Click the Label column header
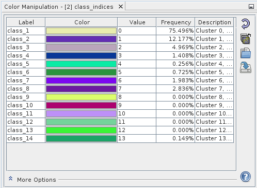Screen dimensions: 257x188 coord(26,22)
